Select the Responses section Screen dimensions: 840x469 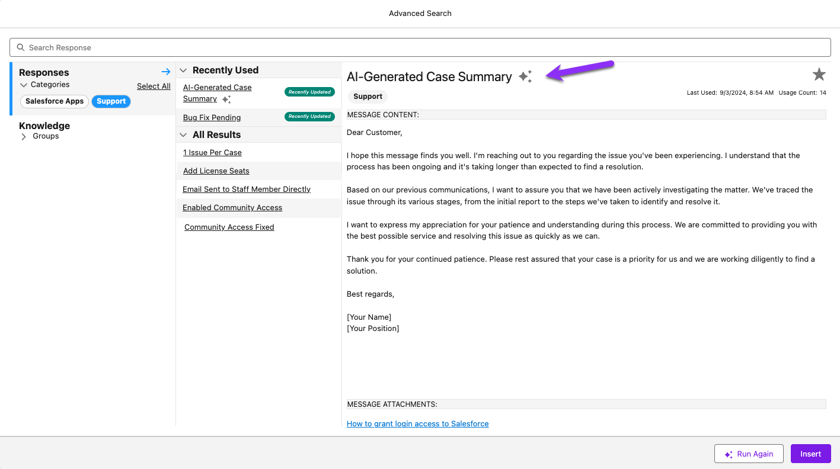pos(43,72)
